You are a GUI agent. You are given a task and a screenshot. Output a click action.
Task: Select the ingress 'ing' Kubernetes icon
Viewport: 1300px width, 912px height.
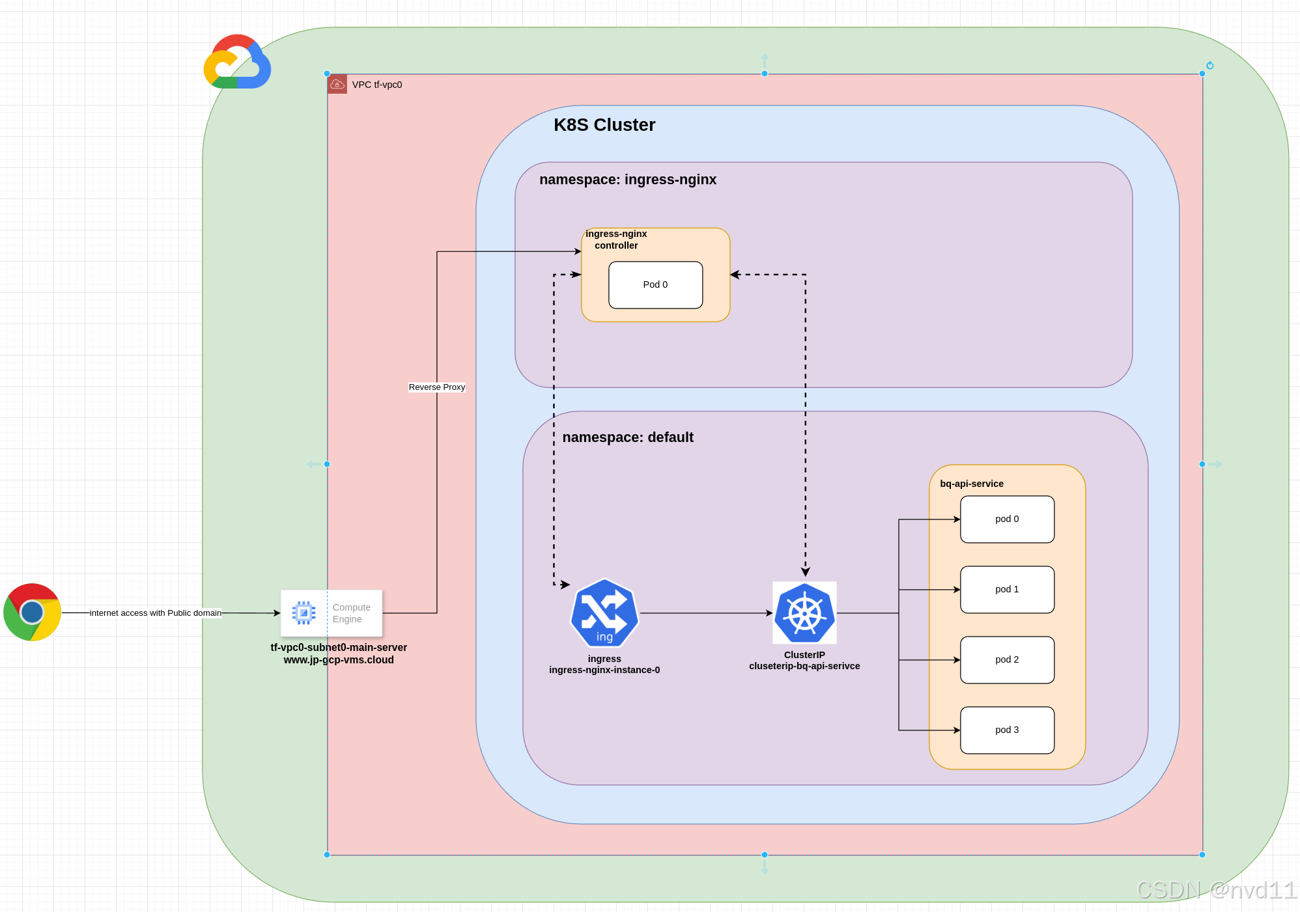click(x=604, y=613)
